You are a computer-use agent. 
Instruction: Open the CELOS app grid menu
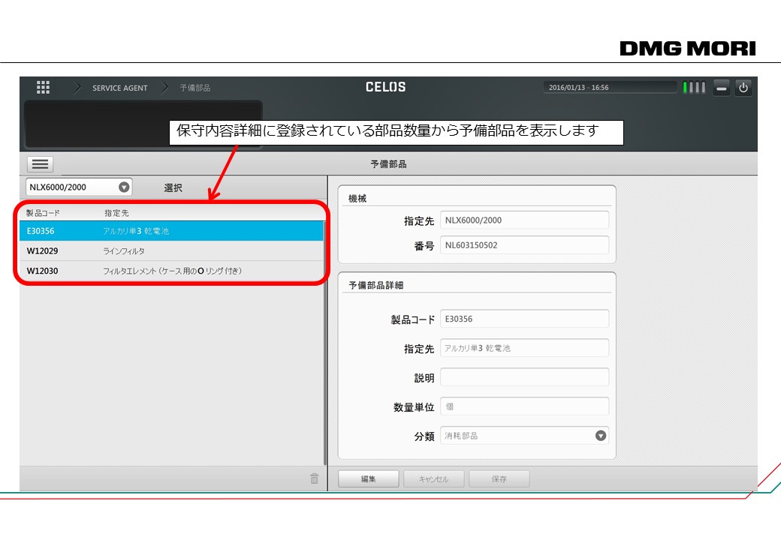(44, 88)
